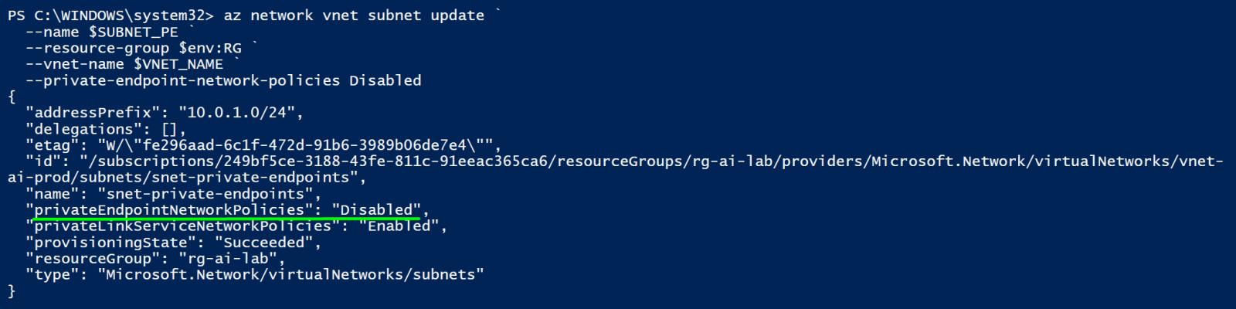1236x309 pixels.
Task: Click the --vnet-name $VNET_NAME line
Action: click(124, 64)
